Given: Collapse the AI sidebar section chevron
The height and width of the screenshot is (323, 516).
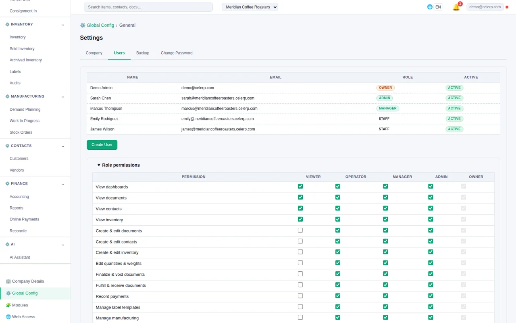Looking at the screenshot, I should (x=63, y=245).
